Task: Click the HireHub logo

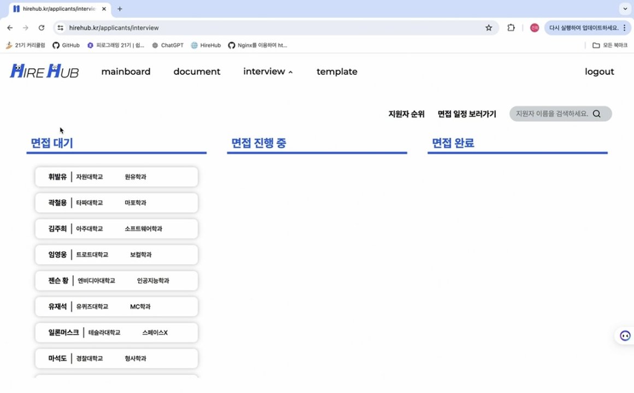Action: [x=44, y=72]
